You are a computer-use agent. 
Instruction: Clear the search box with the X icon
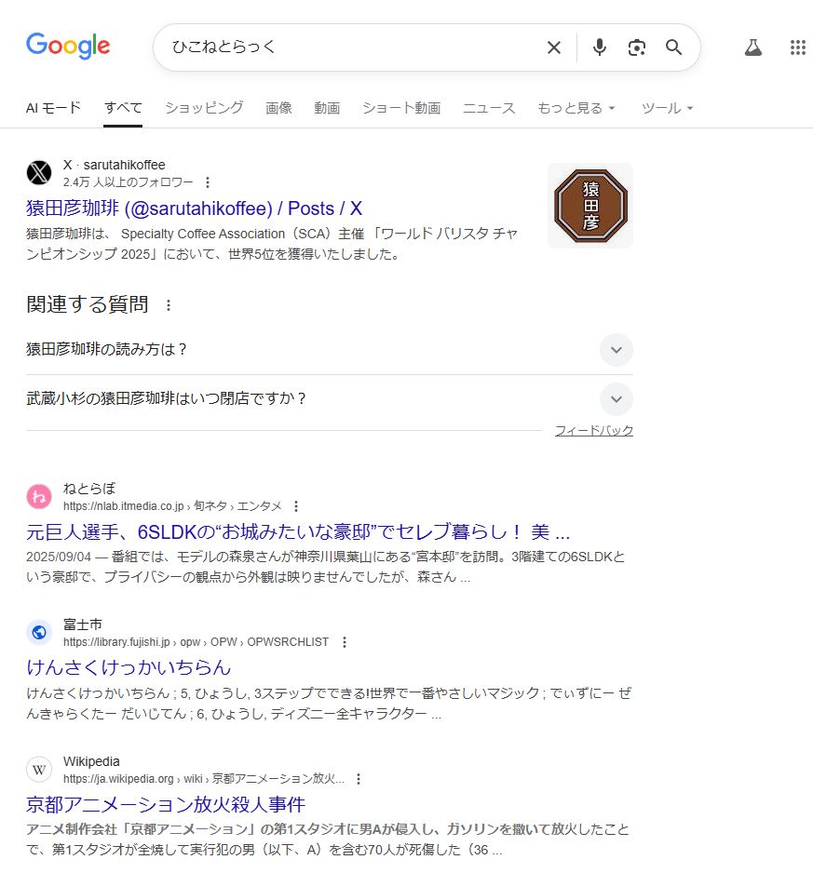[554, 47]
